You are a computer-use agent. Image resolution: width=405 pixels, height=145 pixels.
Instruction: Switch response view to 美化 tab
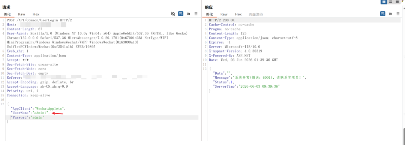pyautogui.click(x=209, y=14)
